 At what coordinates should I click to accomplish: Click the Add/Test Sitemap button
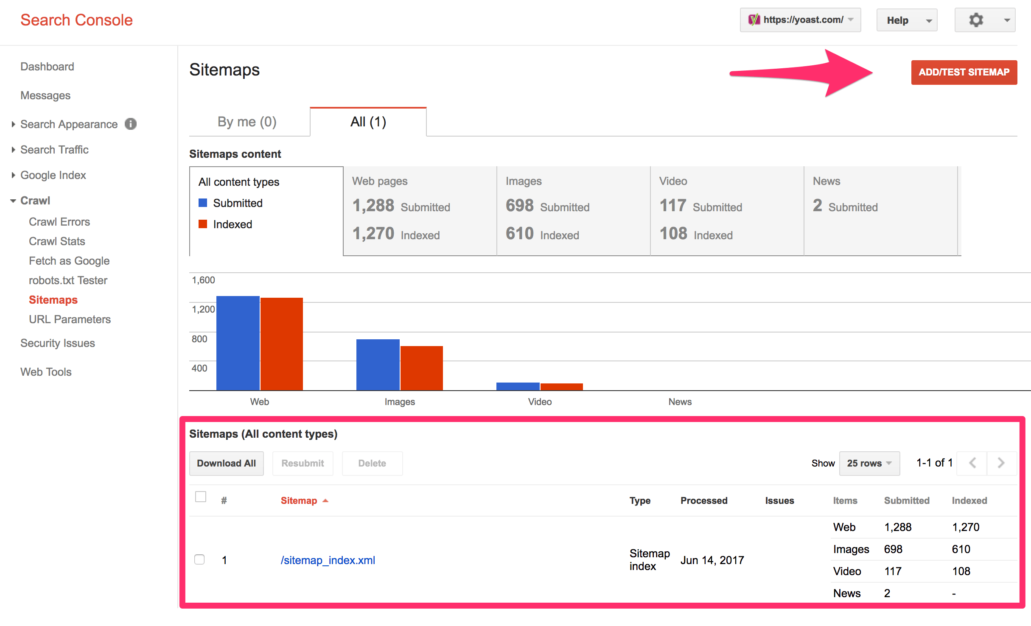(964, 72)
